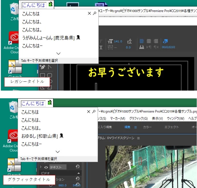This screenshot has width=197, height=188.
Task: Reset the Motion effect below the ビデオ header
Action: pyautogui.click(x=78, y=179)
